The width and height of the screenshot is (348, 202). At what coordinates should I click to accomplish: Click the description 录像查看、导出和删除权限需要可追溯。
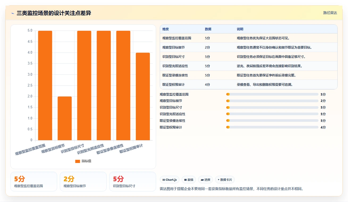(x=265, y=85)
